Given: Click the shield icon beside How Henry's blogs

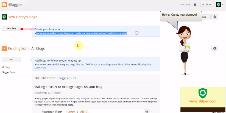Looking at the screenshot, I should point(4,17).
